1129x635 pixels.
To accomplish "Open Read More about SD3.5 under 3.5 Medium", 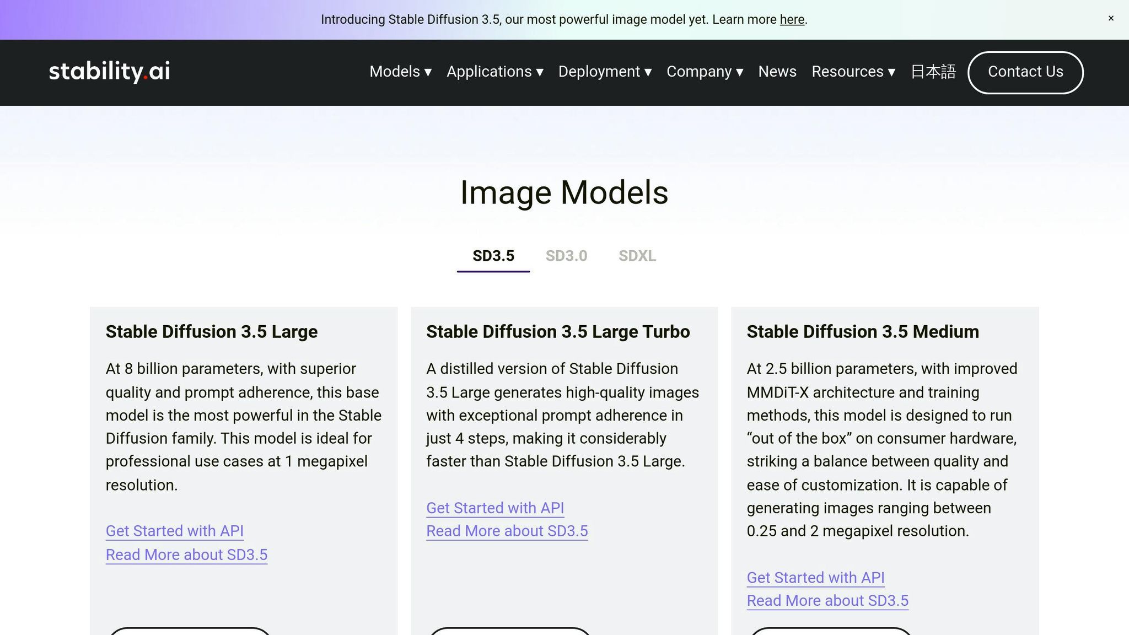I will (x=827, y=601).
